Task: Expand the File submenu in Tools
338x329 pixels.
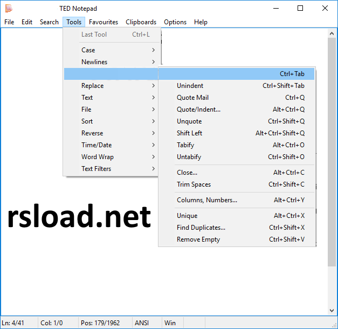Action: [x=111, y=109]
